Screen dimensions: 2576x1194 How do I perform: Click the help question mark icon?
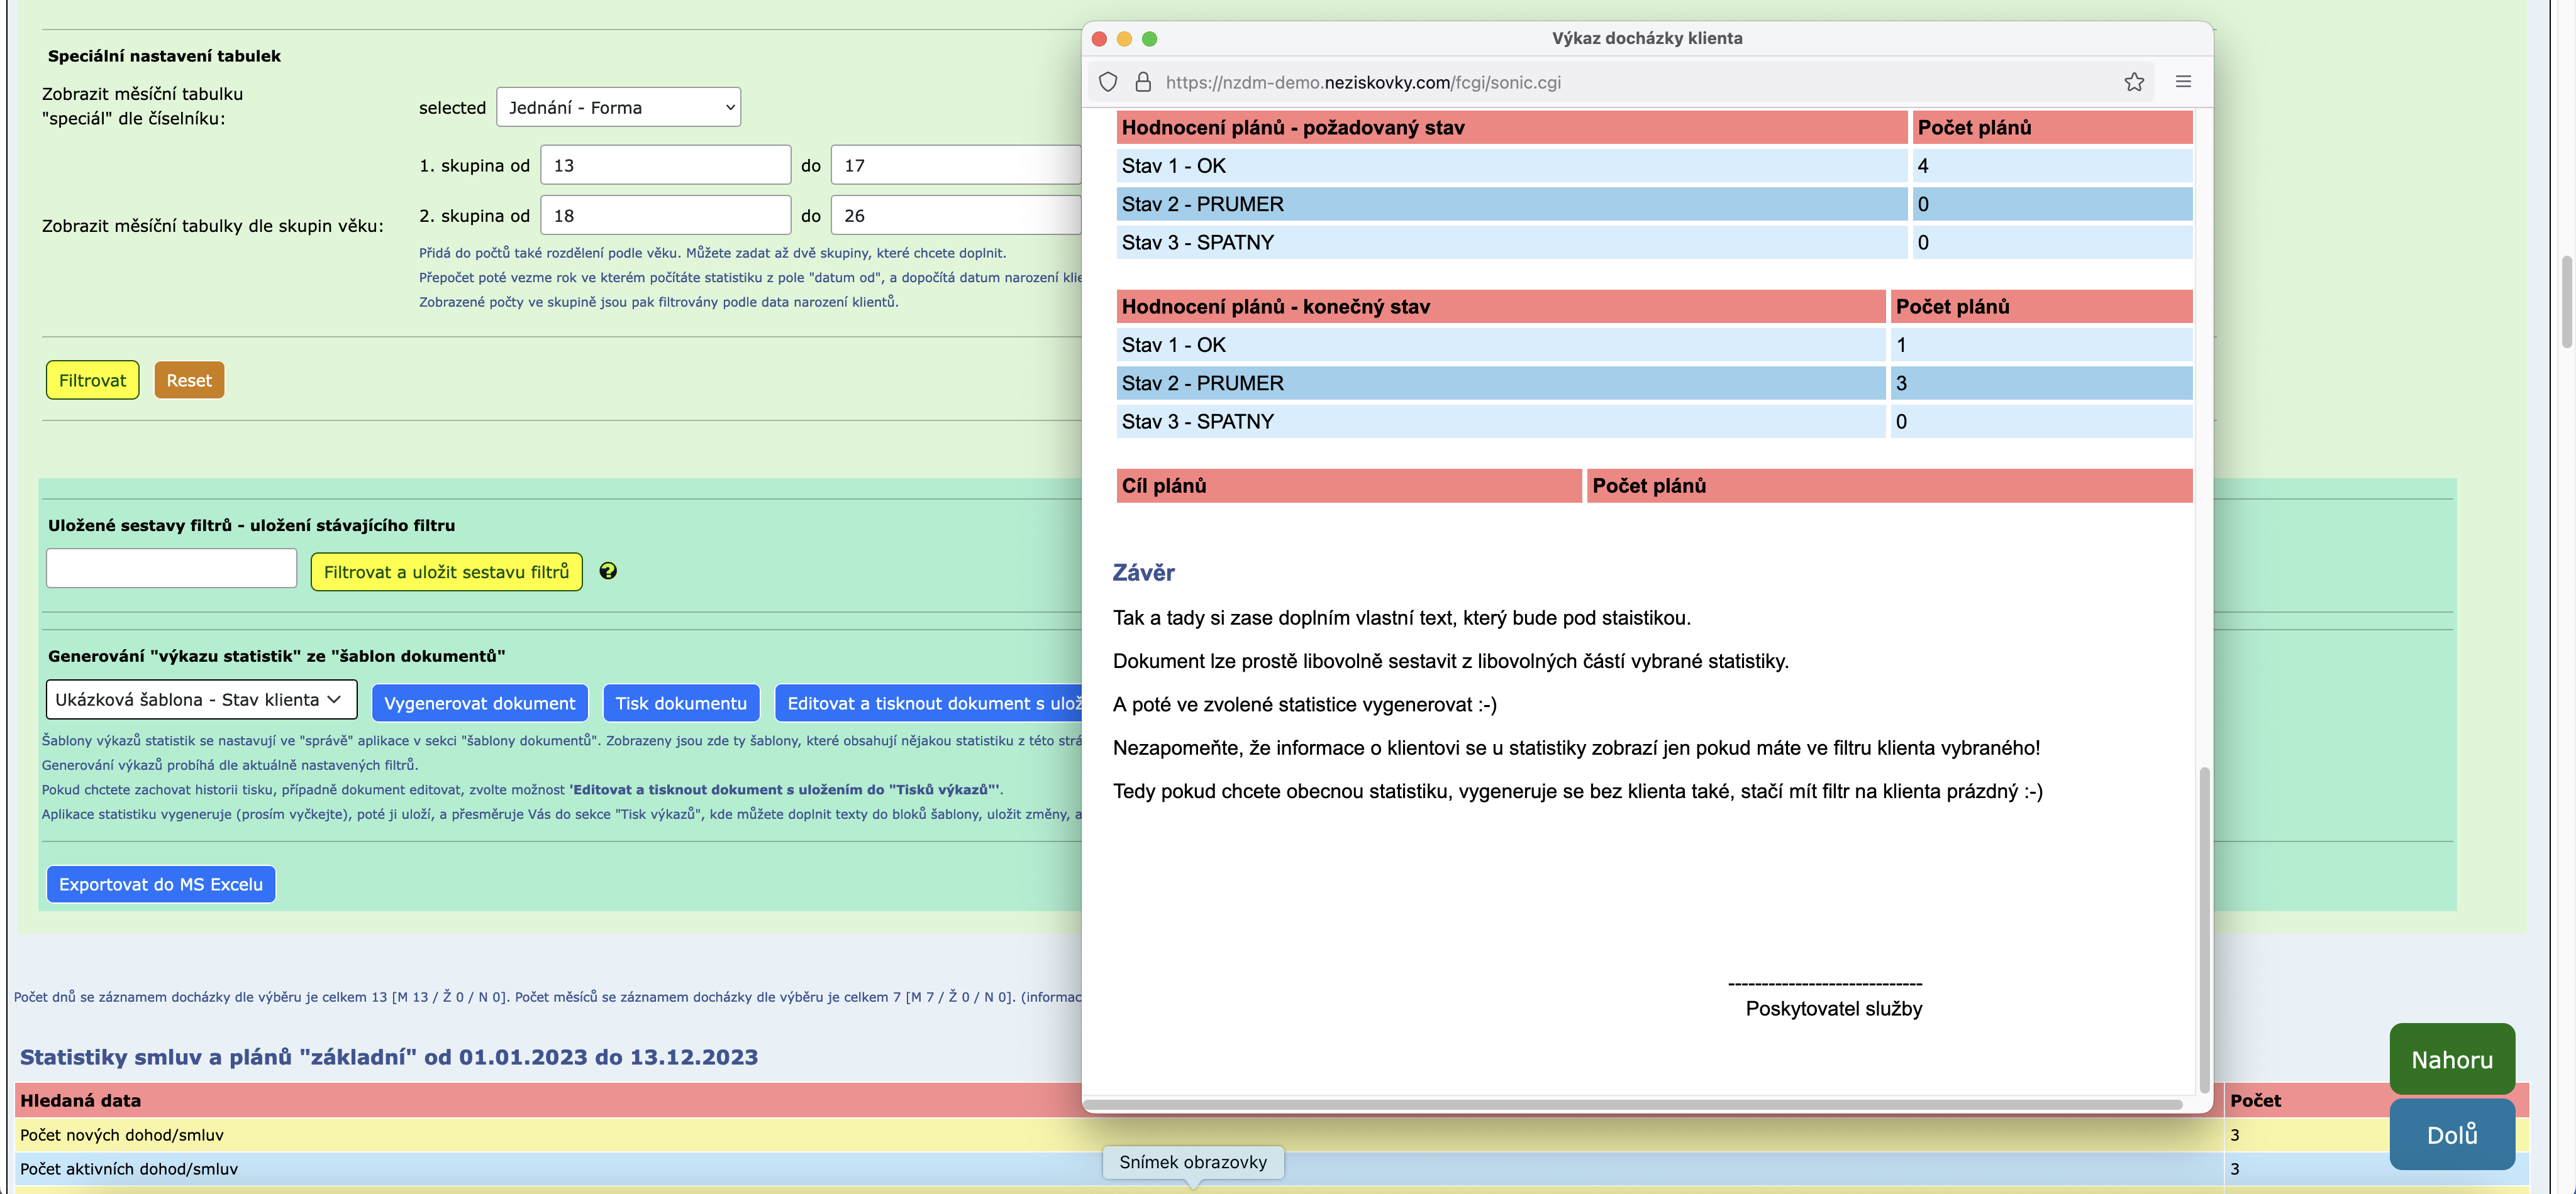click(608, 571)
